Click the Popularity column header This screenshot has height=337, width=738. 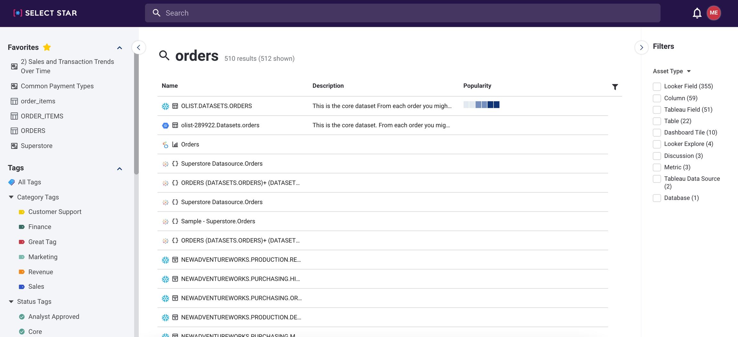click(x=477, y=86)
